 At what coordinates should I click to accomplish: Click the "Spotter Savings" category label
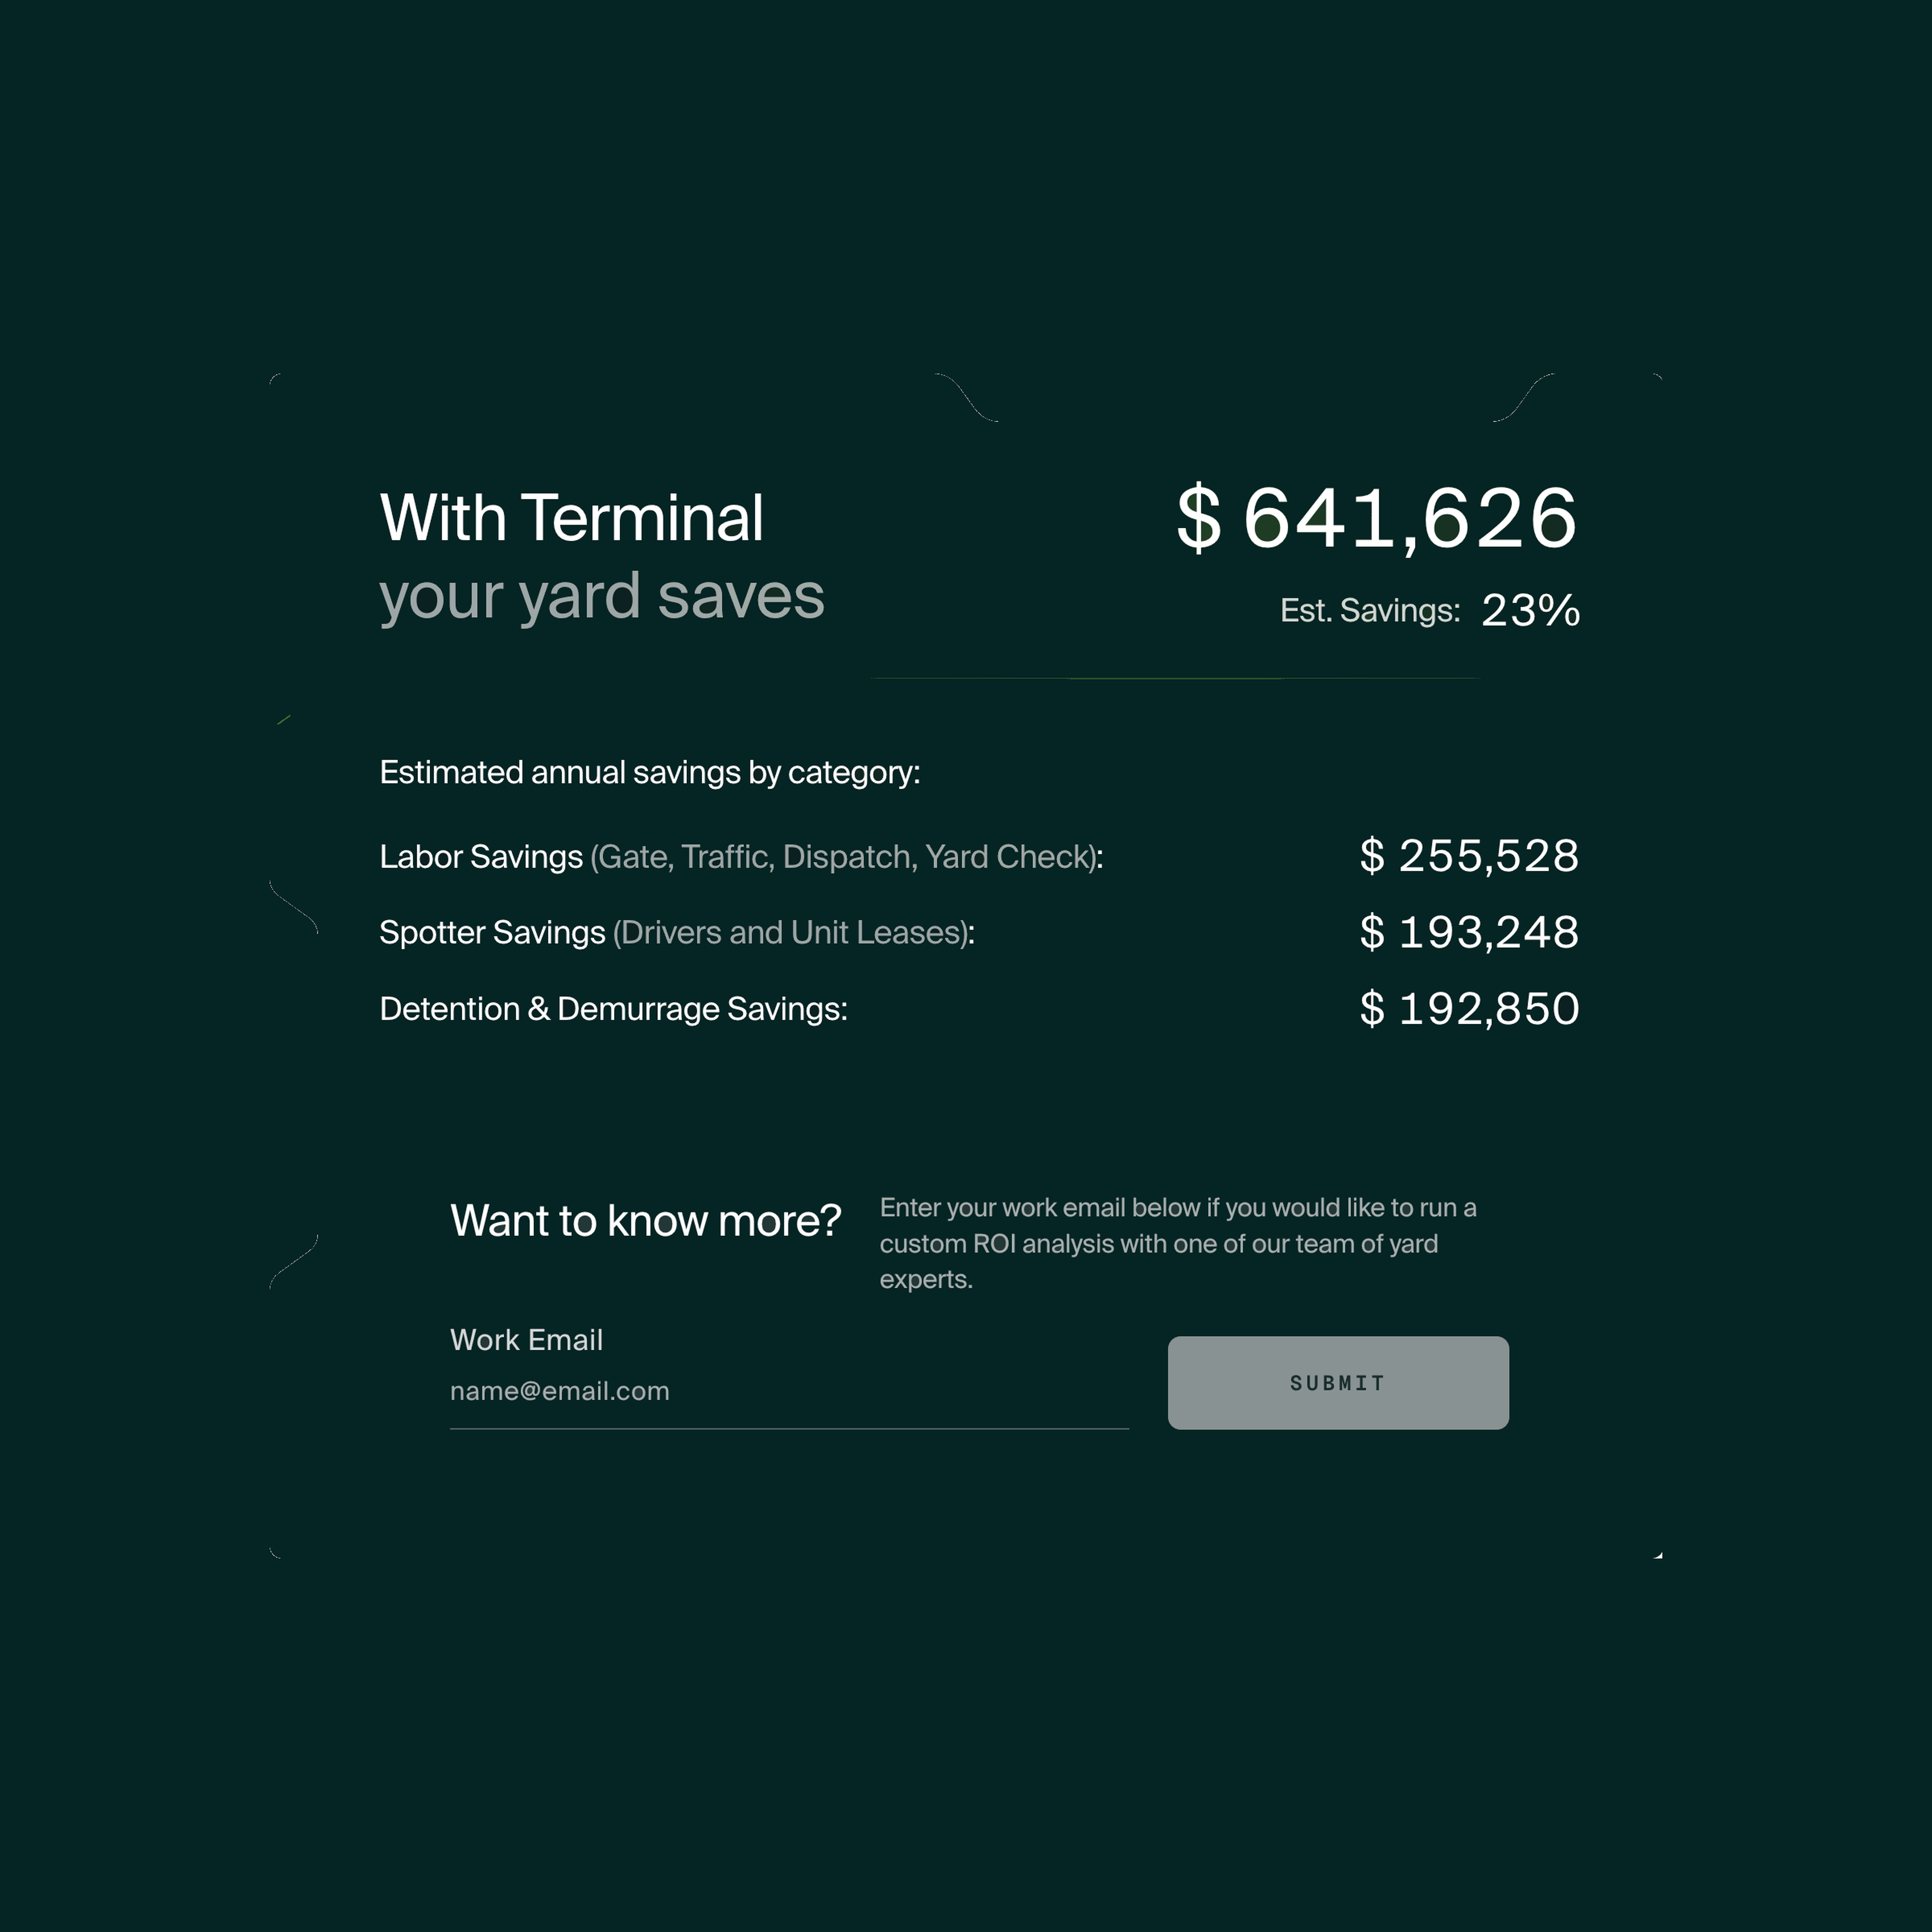point(492,932)
